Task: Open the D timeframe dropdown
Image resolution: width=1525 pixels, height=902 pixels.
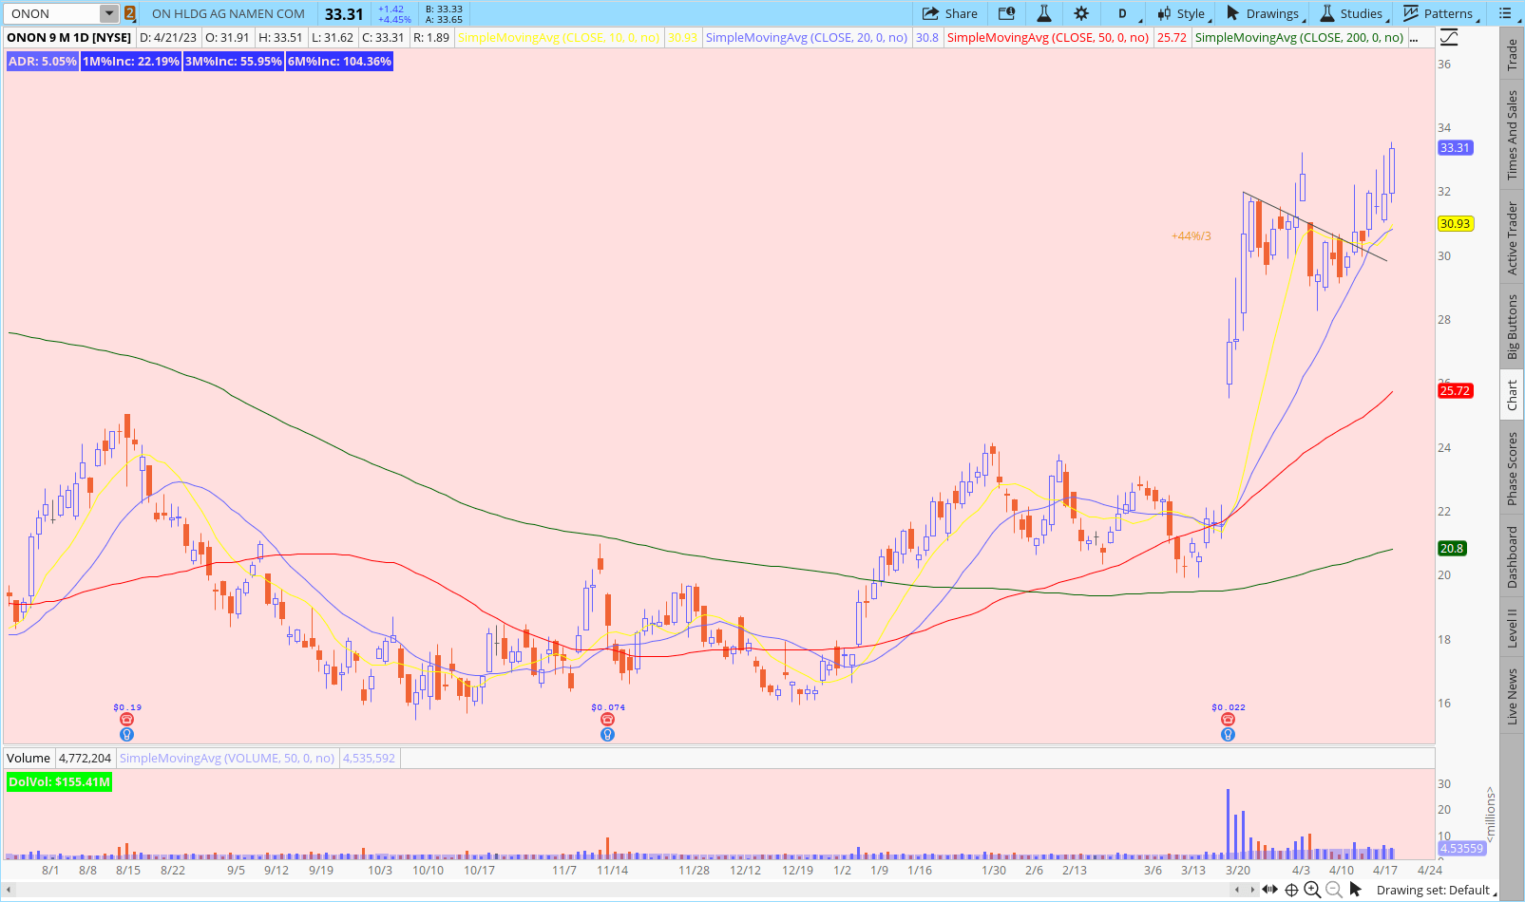Action: (x=1126, y=13)
